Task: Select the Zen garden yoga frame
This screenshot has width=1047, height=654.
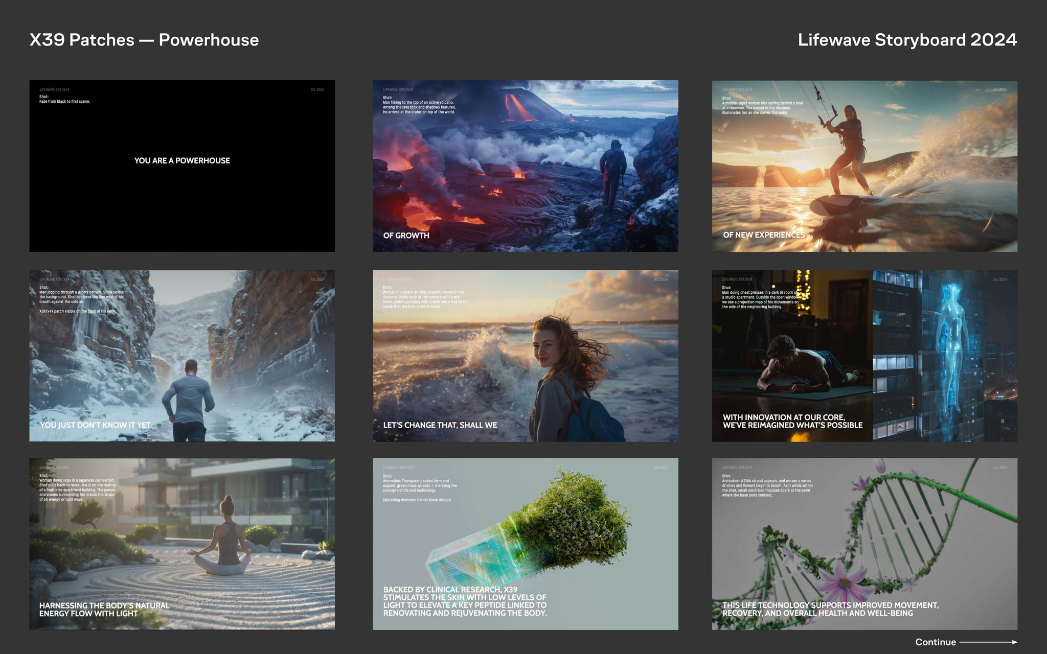Action: pyautogui.click(x=182, y=544)
